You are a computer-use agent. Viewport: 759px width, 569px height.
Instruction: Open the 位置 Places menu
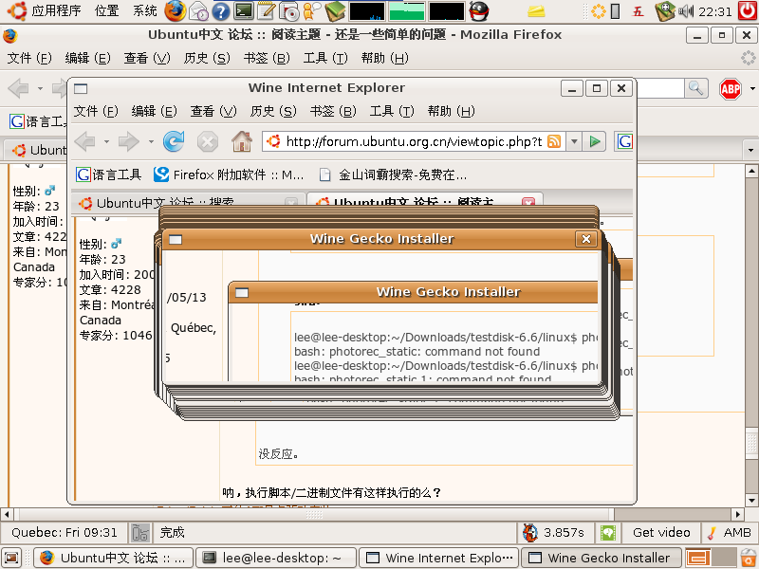click(x=106, y=10)
